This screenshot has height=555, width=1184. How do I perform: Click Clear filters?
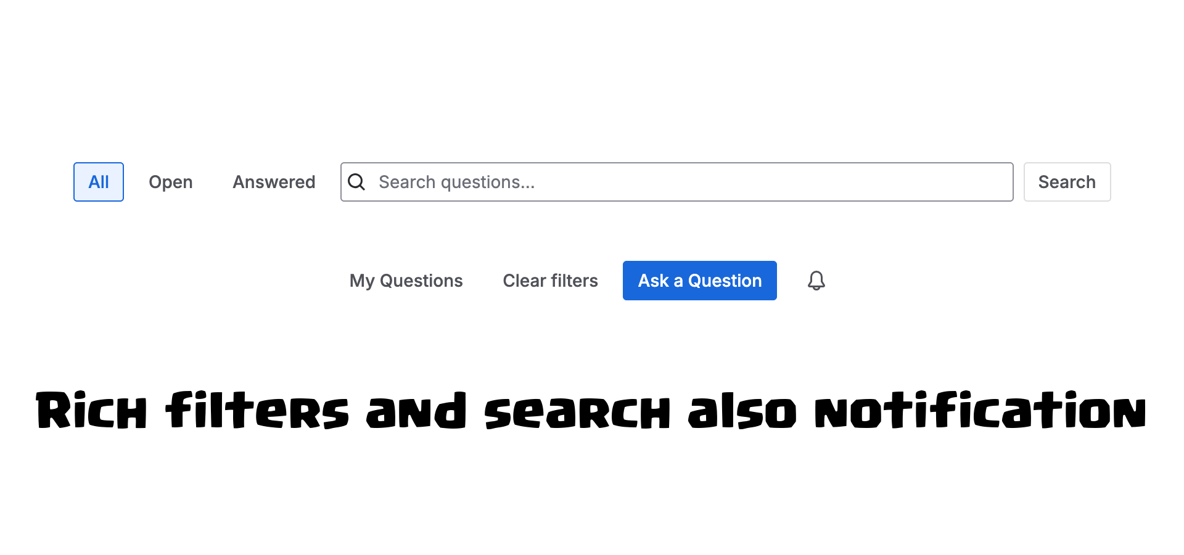[x=550, y=281]
